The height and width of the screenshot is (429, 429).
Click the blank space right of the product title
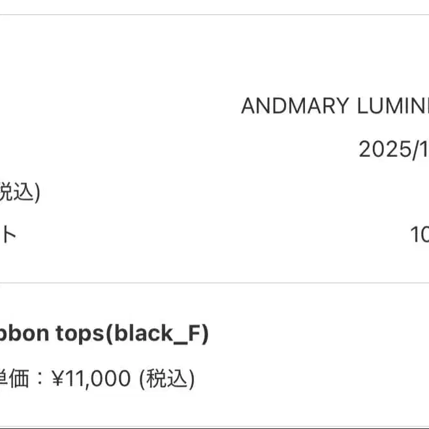tap(320, 334)
